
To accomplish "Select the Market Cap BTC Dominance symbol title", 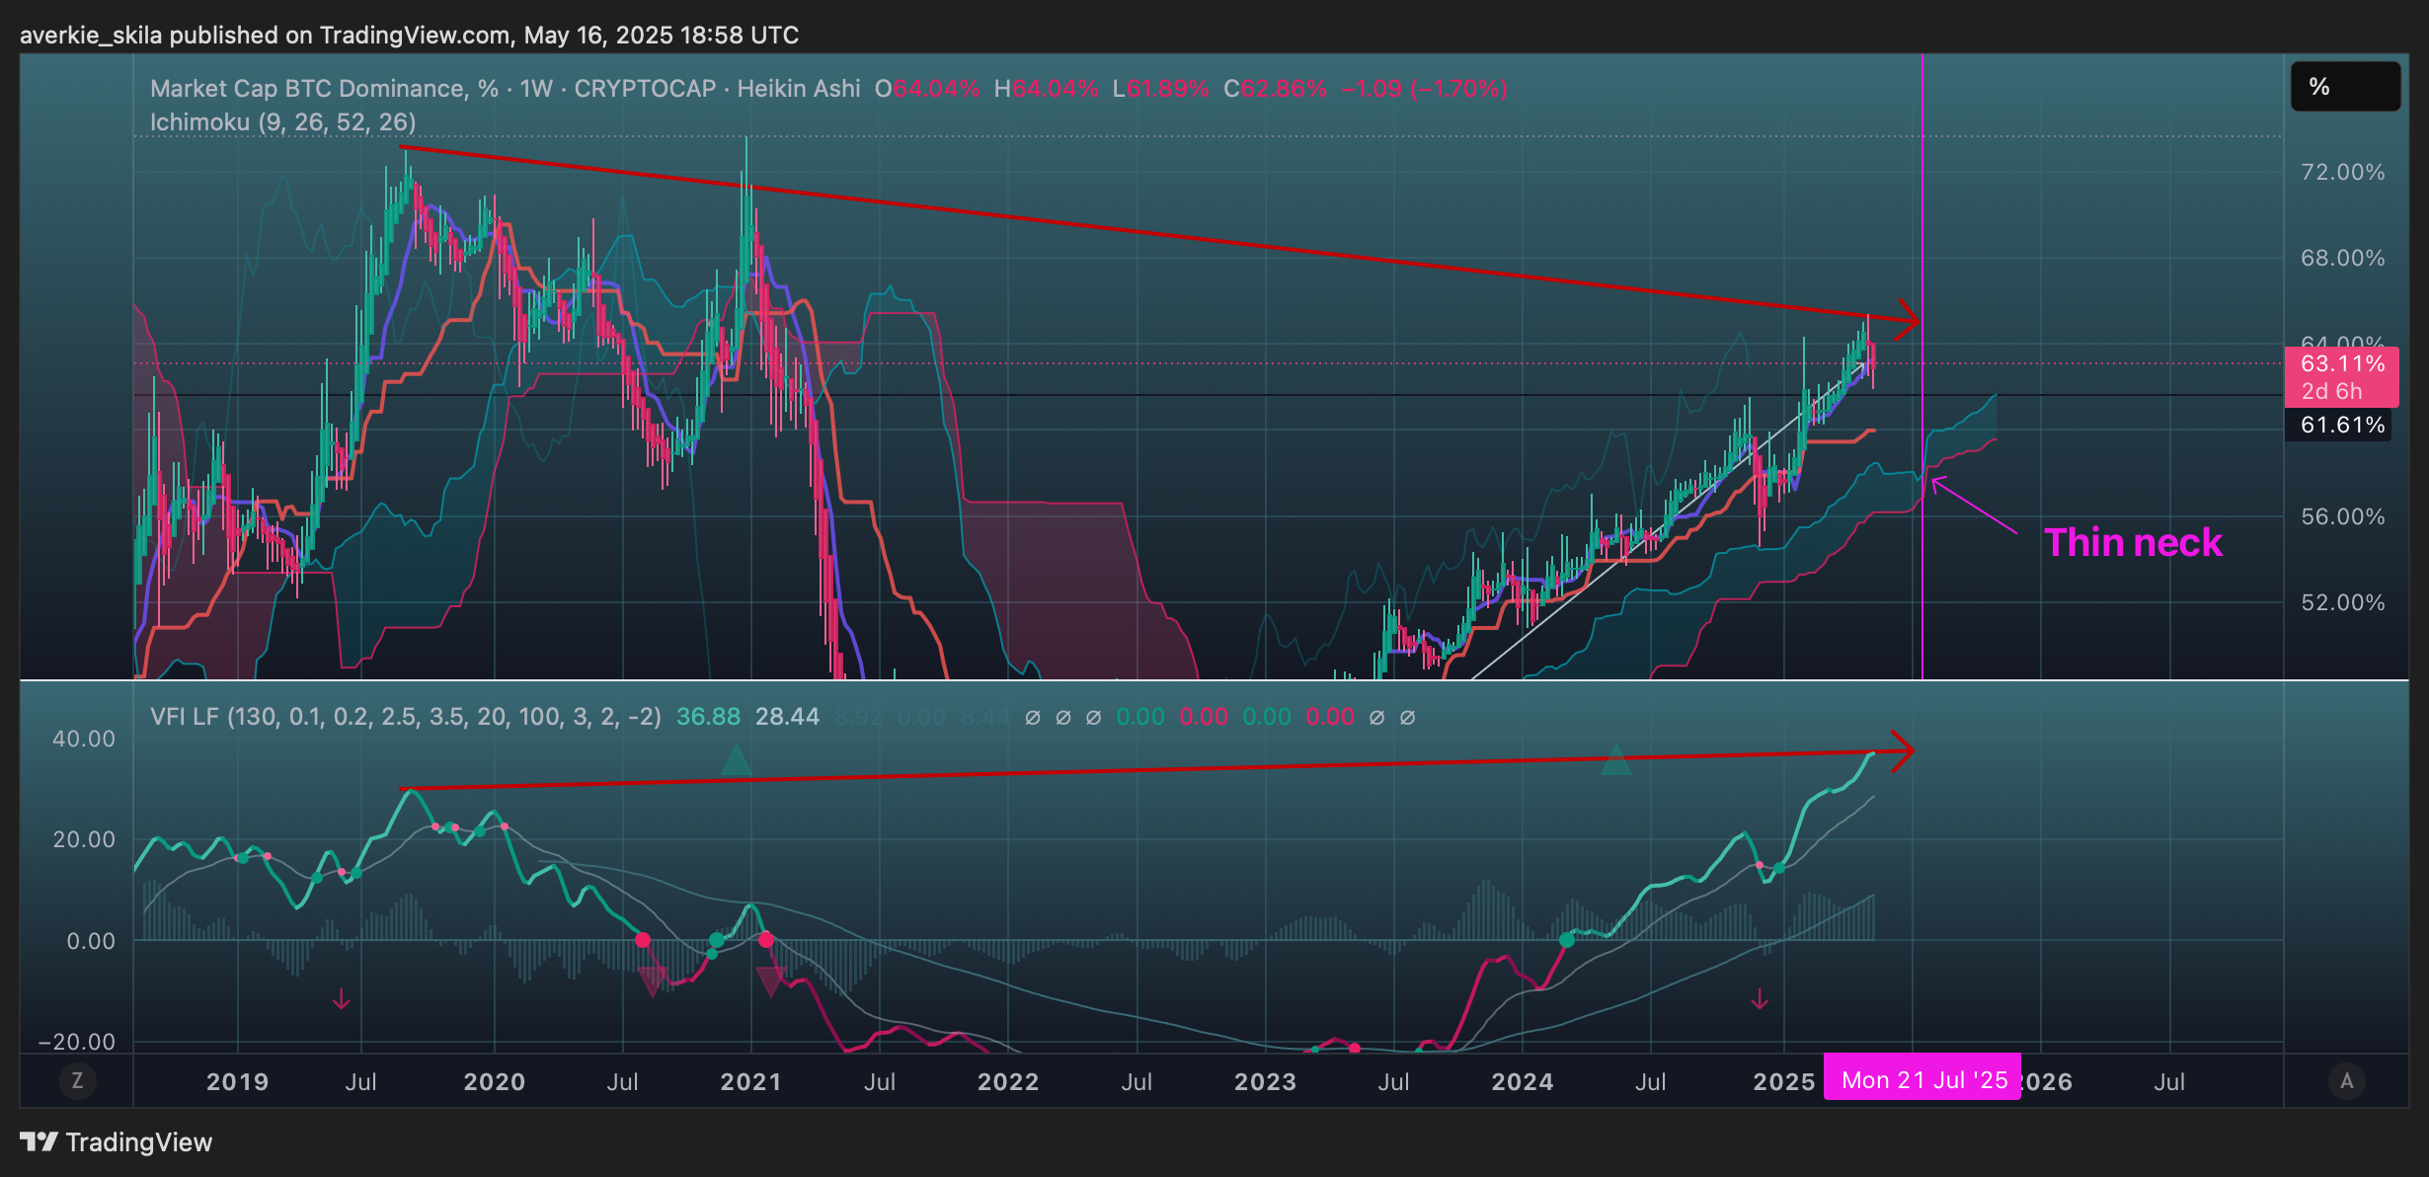I will pyautogui.click(x=505, y=89).
